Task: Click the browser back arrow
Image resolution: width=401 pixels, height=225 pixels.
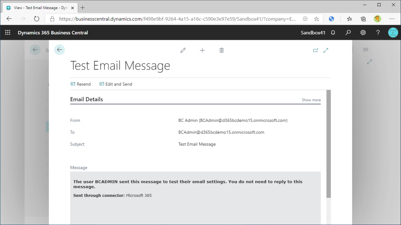Action: (9, 19)
